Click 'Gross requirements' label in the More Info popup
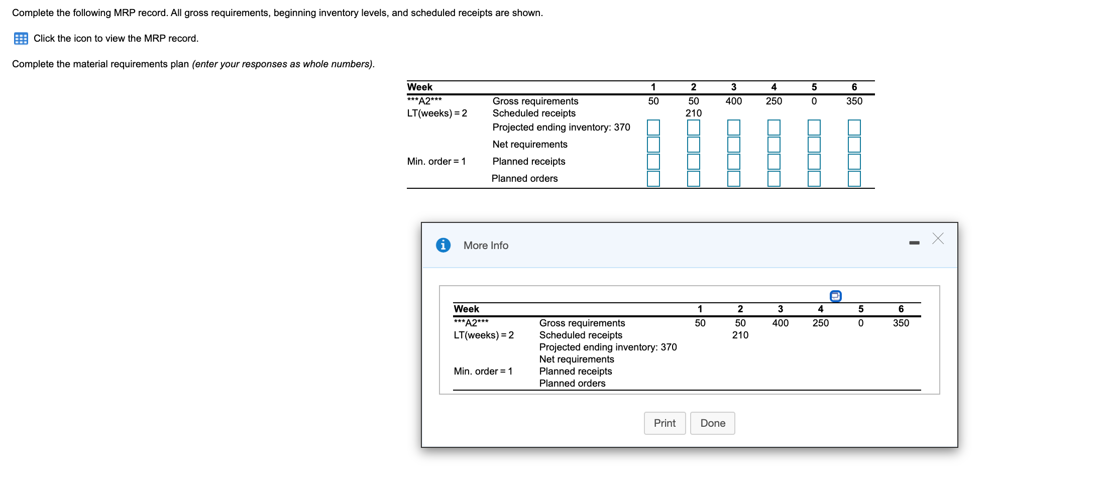The width and height of the screenshot is (1105, 481). pos(582,323)
